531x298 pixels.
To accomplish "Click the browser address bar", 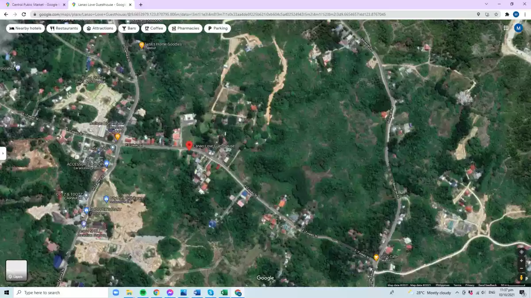I will point(252,14).
